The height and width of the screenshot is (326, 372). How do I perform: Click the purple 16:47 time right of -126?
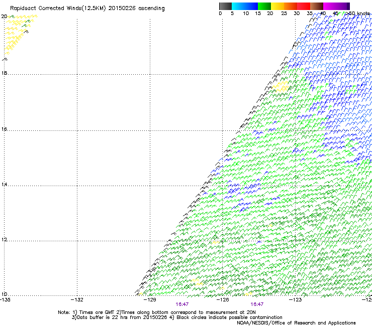(x=257, y=304)
